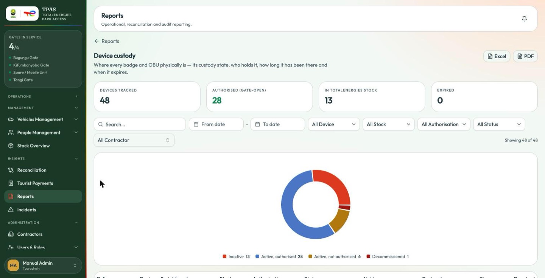
Task: Click the People Management users icon
Action: [11, 133]
